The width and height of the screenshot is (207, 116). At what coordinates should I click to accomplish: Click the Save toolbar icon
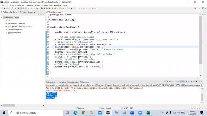7,8
